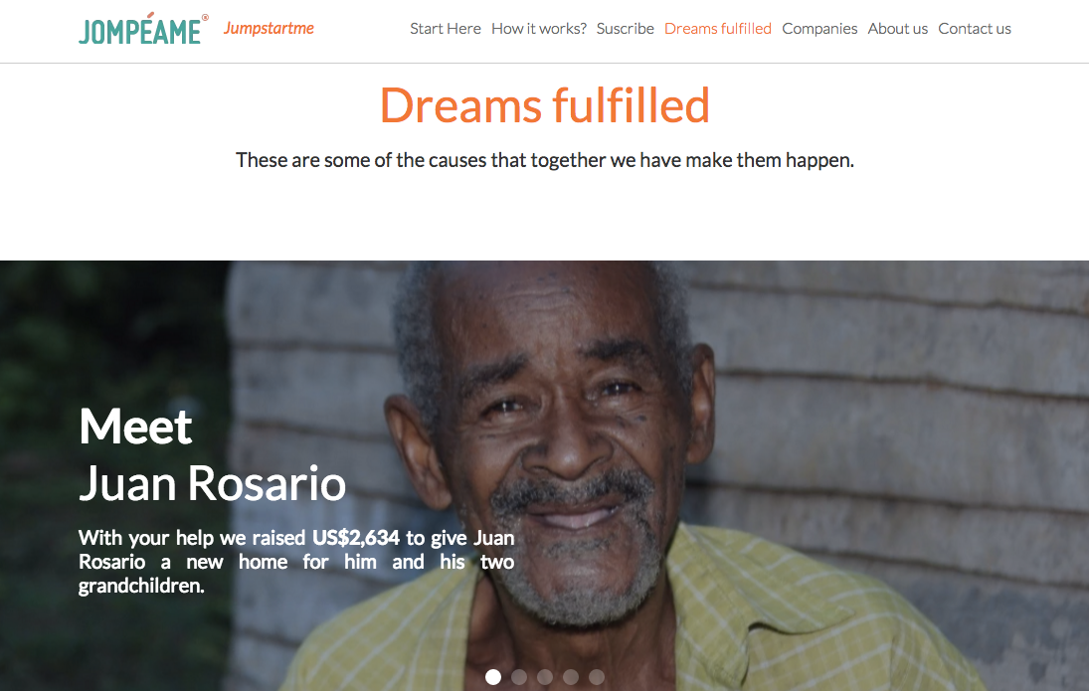Click the Meet Juan Rosario headline

(212, 455)
